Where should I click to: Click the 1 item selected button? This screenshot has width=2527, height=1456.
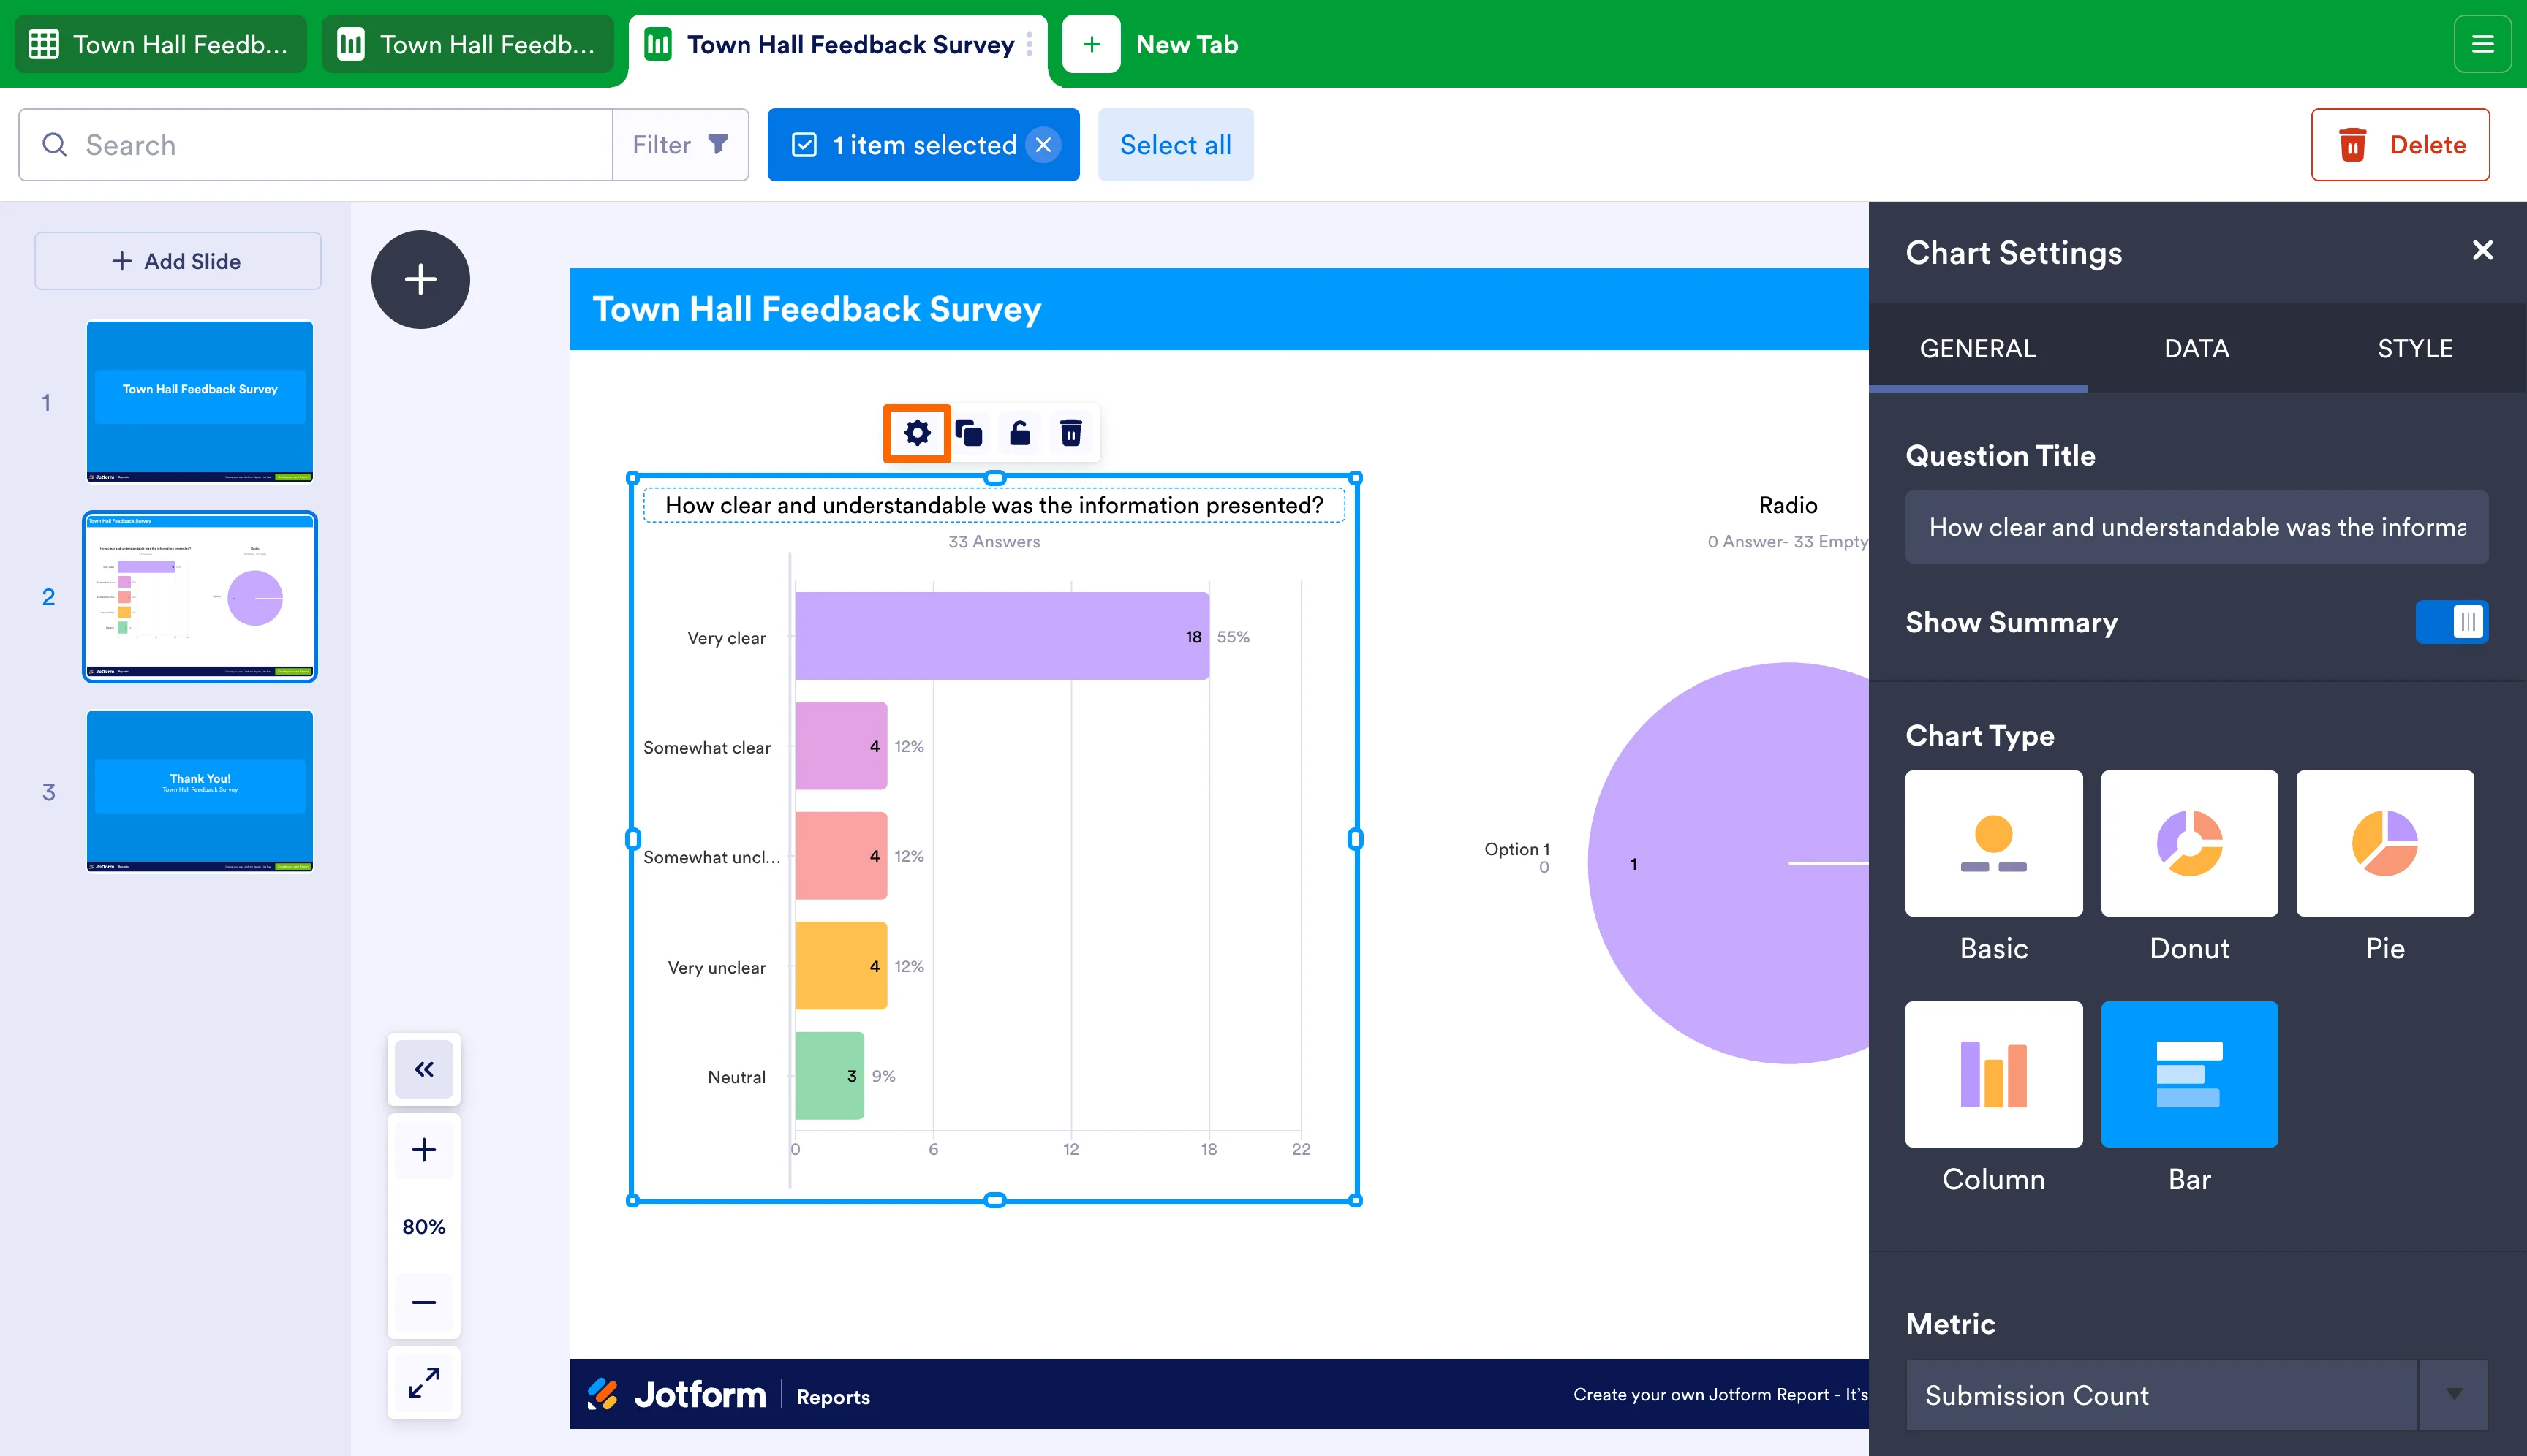coord(923,145)
